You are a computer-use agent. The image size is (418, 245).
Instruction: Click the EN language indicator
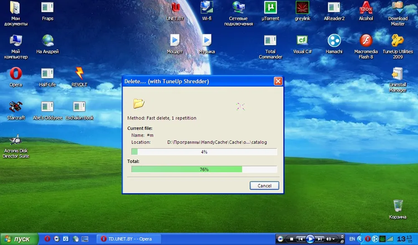pos(352,239)
